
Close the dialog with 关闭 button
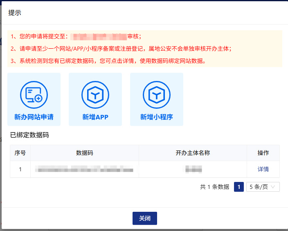pos(145,218)
